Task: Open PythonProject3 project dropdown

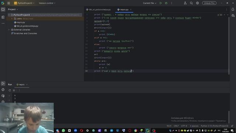Action: coord(24,3)
